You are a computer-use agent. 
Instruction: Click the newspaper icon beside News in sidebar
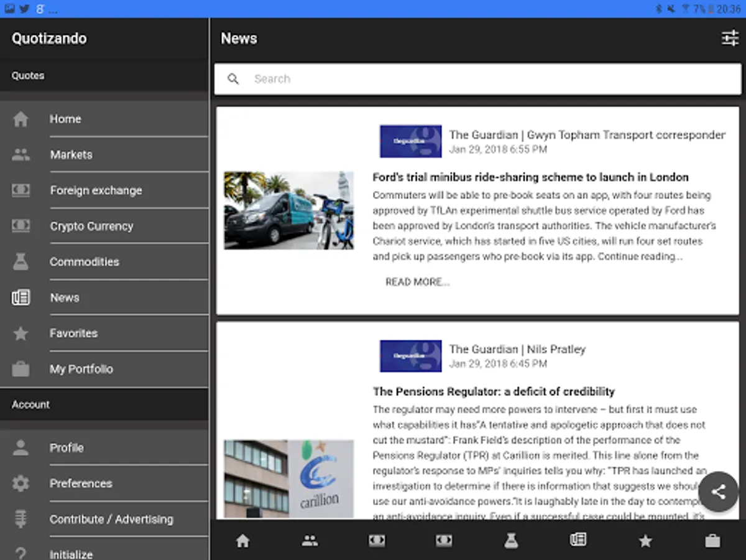(21, 297)
